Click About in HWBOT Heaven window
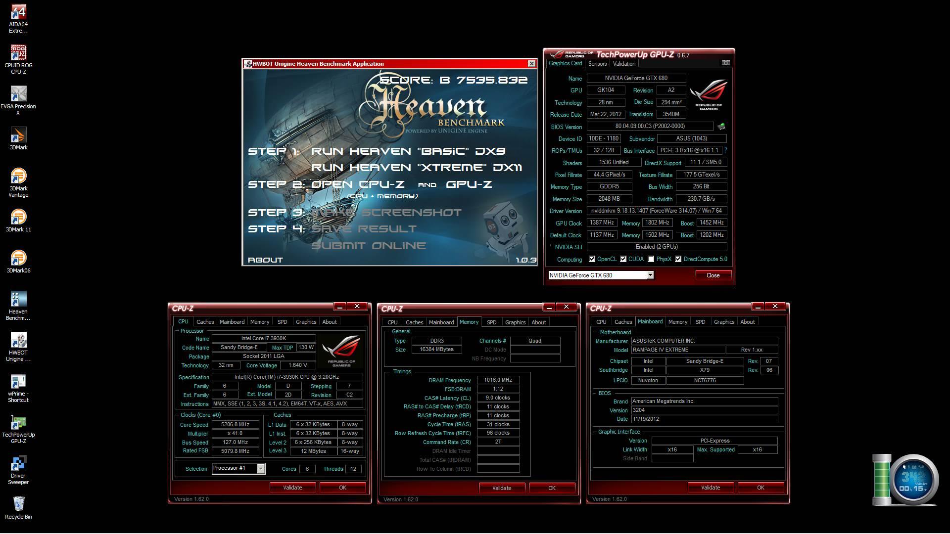Viewport: 950px width, 534px height. click(x=265, y=260)
